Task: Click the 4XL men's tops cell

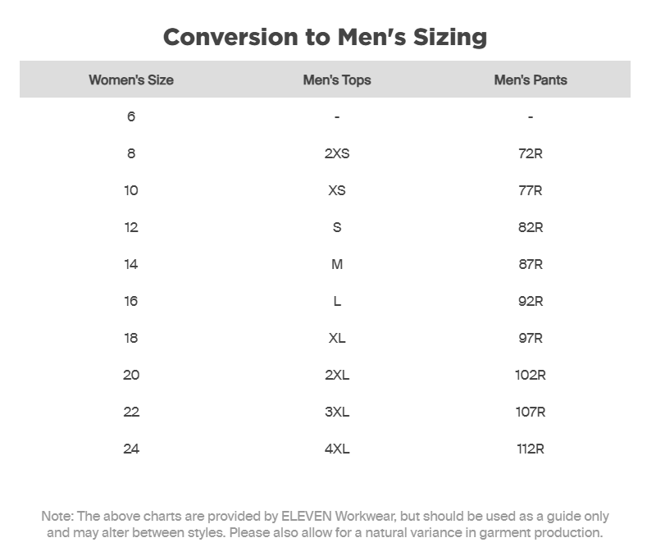Action: pyautogui.click(x=337, y=449)
